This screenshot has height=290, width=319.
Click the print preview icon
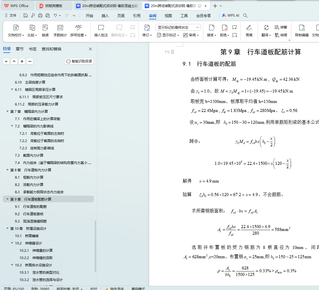coord(48,15)
